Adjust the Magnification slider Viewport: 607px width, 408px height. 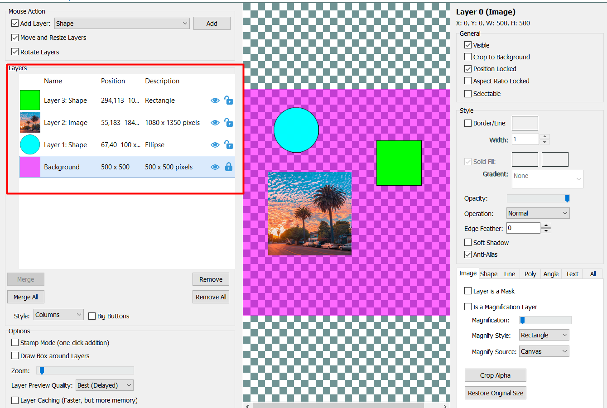(545, 320)
